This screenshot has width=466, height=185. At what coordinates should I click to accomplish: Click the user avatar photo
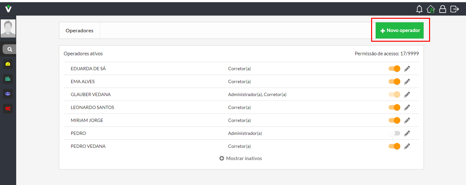click(x=8, y=28)
